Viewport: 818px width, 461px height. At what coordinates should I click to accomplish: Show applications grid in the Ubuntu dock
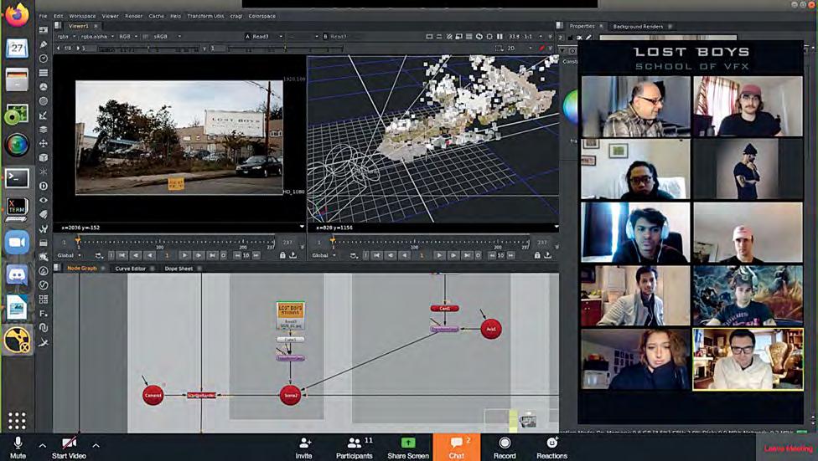[x=18, y=420]
